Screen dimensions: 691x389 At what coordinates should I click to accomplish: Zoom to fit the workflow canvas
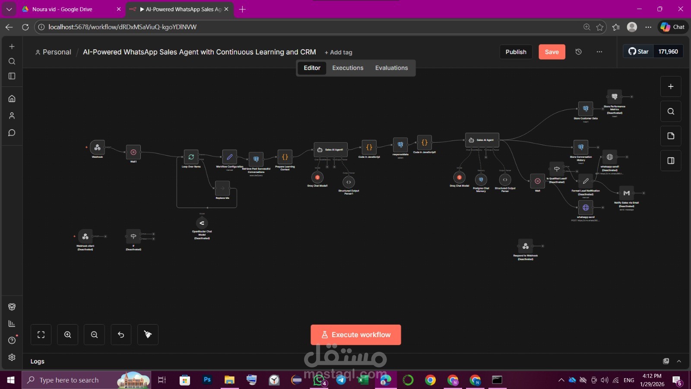pyautogui.click(x=41, y=335)
